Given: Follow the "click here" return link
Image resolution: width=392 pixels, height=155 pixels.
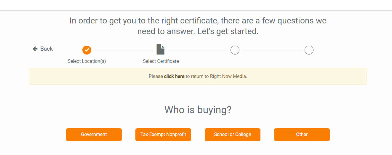Looking at the screenshot, I should point(174,76).
